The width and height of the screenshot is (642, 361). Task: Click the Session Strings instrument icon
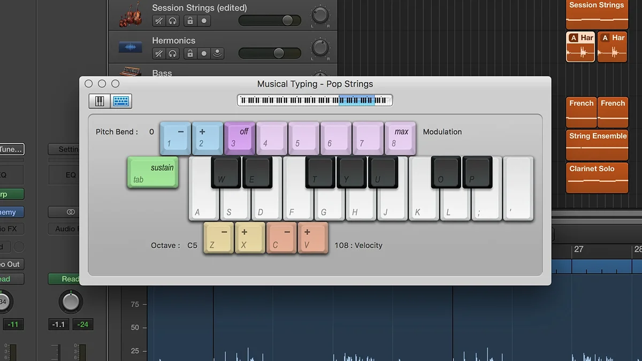[x=131, y=14]
